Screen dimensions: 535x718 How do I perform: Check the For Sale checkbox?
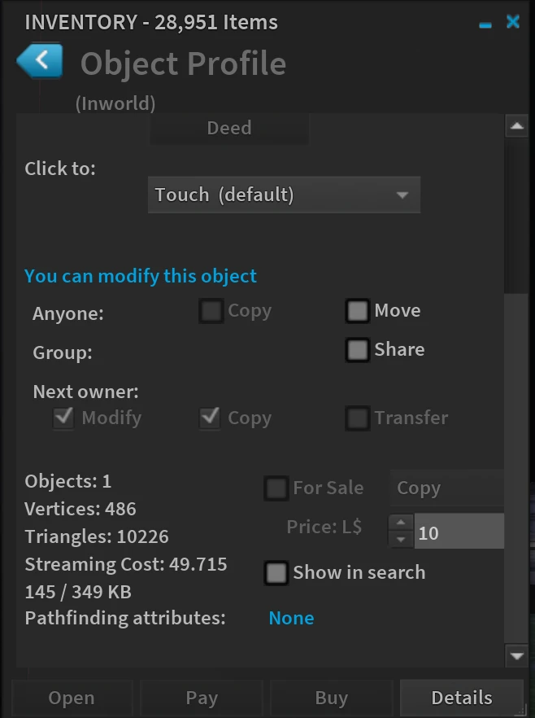[276, 488]
